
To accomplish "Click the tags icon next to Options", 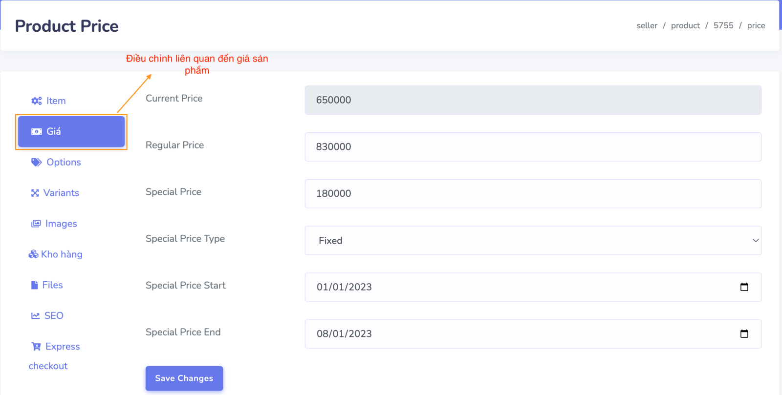I will point(36,162).
